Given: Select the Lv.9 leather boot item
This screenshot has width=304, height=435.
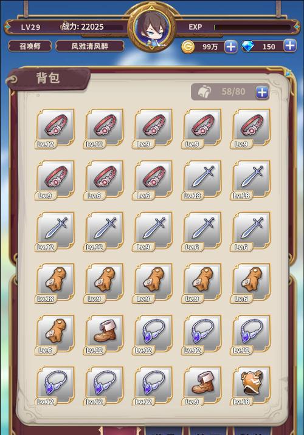Looking at the screenshot, I should [202, 386].
